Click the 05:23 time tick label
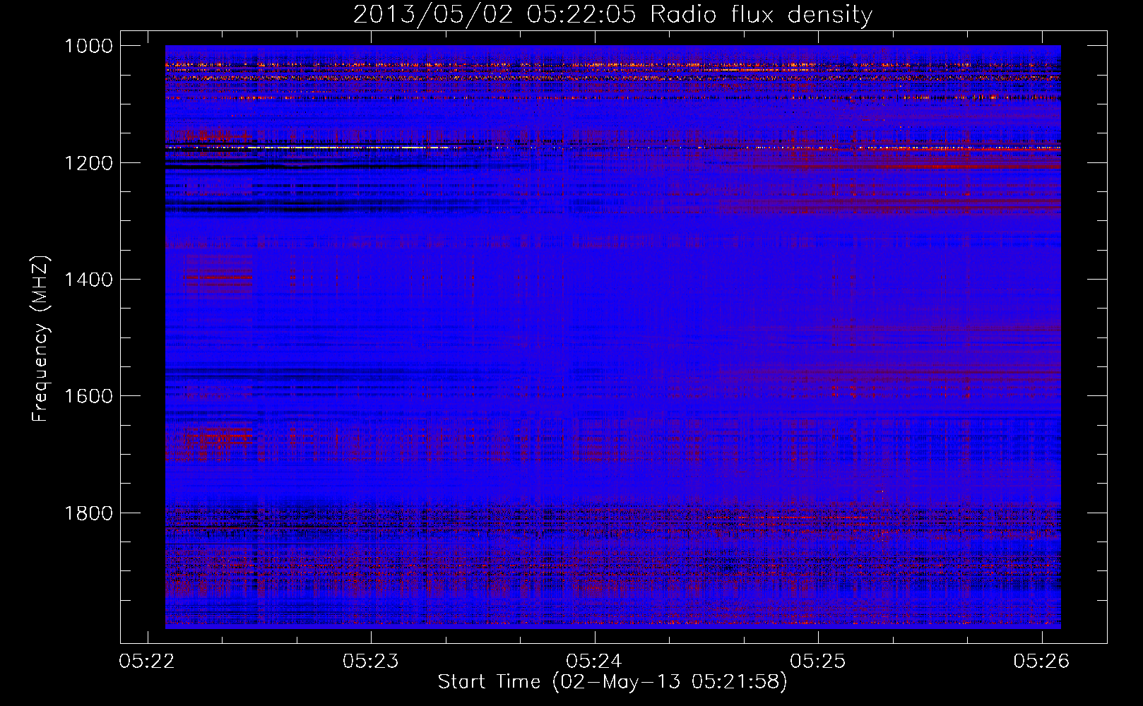1143x706 pixels. pyautogui.click(x=371, y=662)
